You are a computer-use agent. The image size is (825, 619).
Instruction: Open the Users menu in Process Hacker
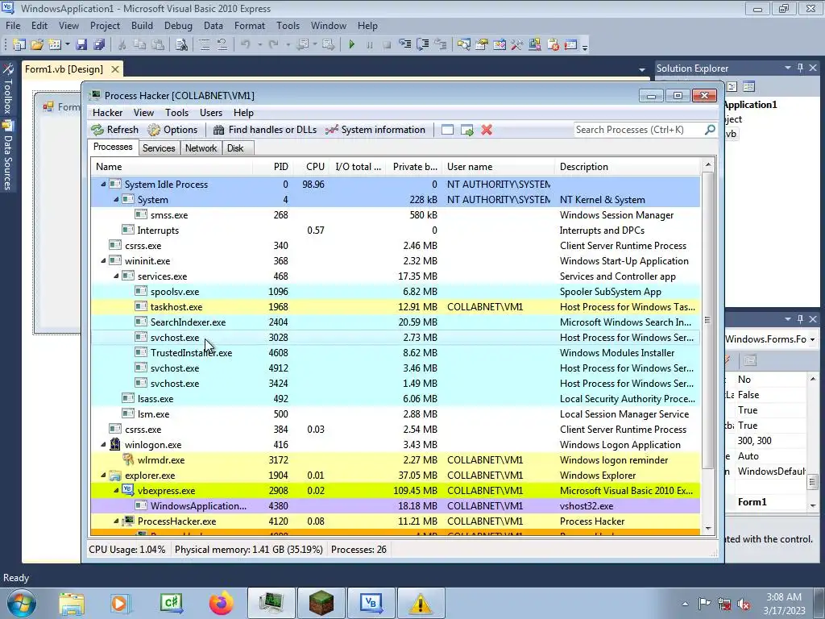pos(210,113)
